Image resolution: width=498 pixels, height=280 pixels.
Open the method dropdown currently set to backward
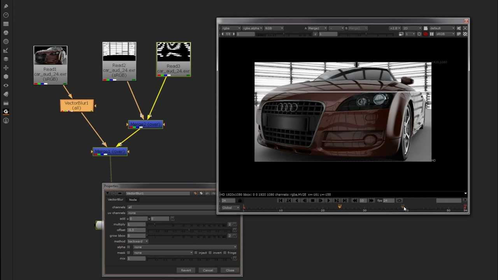(138, 241)
